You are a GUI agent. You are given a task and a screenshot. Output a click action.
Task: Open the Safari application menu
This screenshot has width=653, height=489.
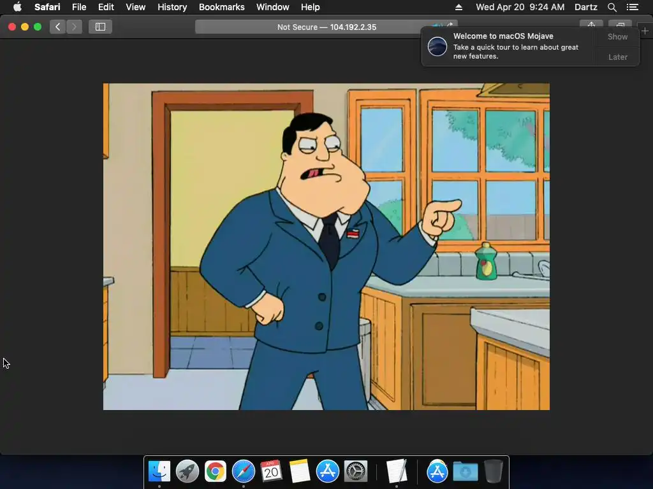click(47, 7)
